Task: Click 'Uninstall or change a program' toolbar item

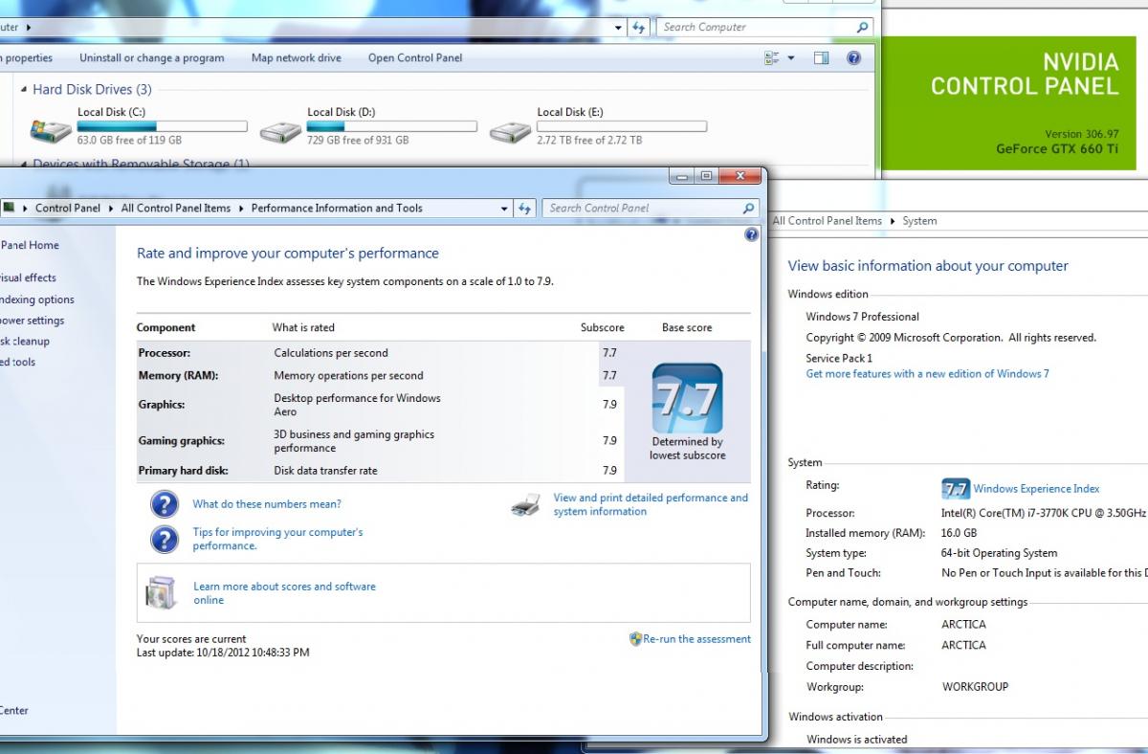Action: point(151,58)
